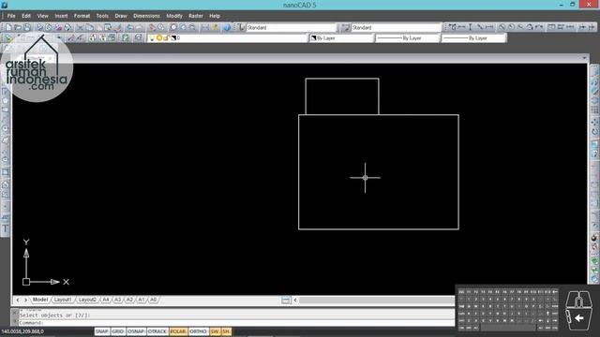The image size is (600, 337).
Task: Open the Dimensions menu
Action: [146, 16]
